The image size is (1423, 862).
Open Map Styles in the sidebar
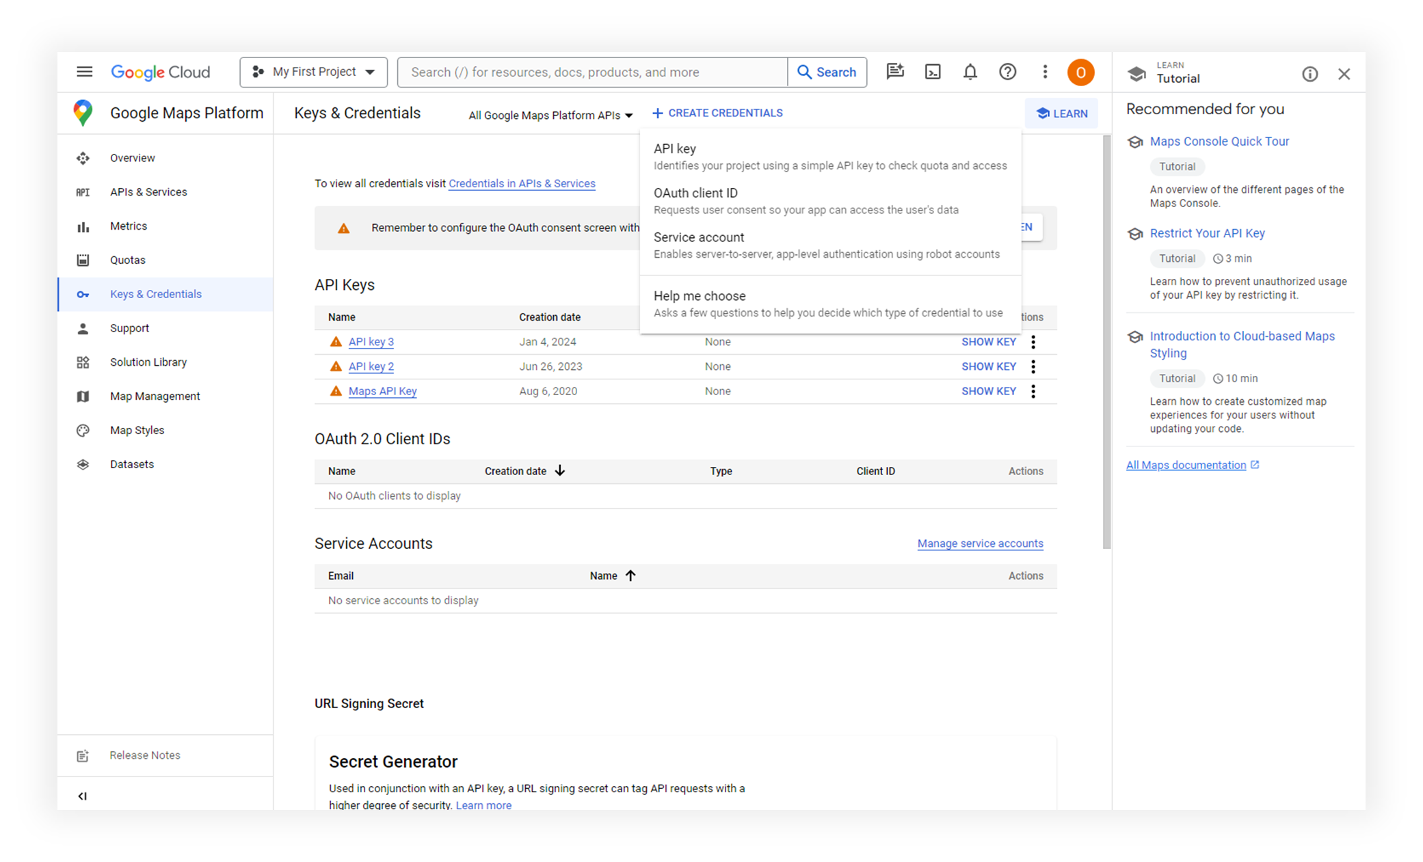click(x=137, y=430)
